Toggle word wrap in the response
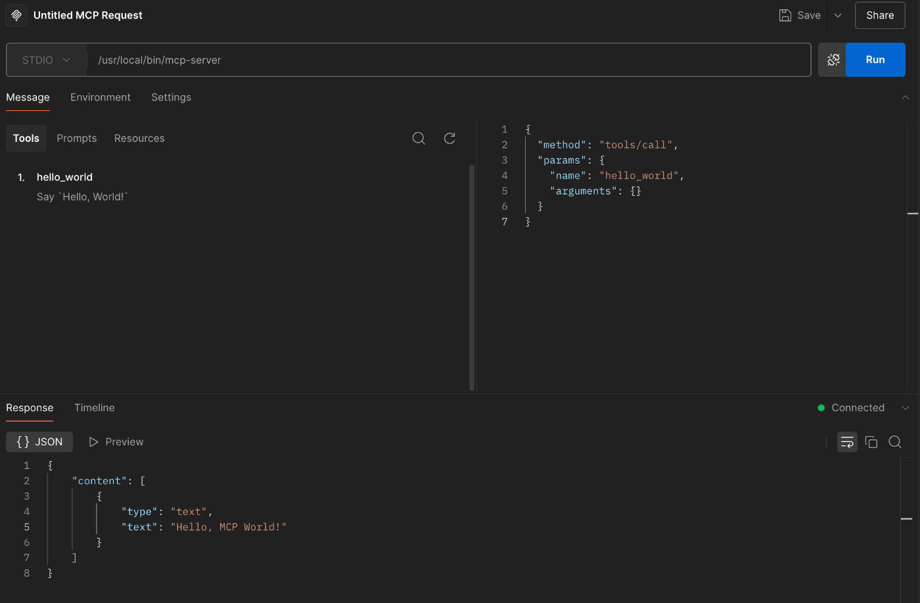 pos(847,442)
